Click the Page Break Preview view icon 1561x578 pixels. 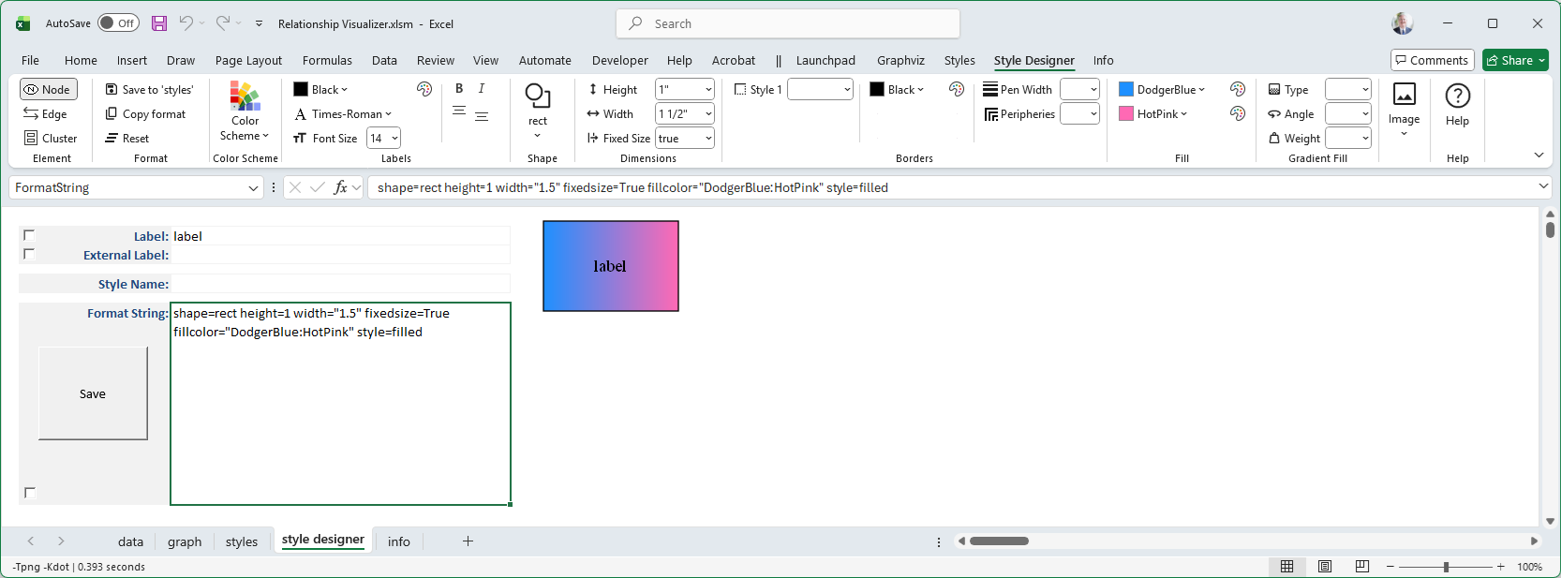[1362, 567]
